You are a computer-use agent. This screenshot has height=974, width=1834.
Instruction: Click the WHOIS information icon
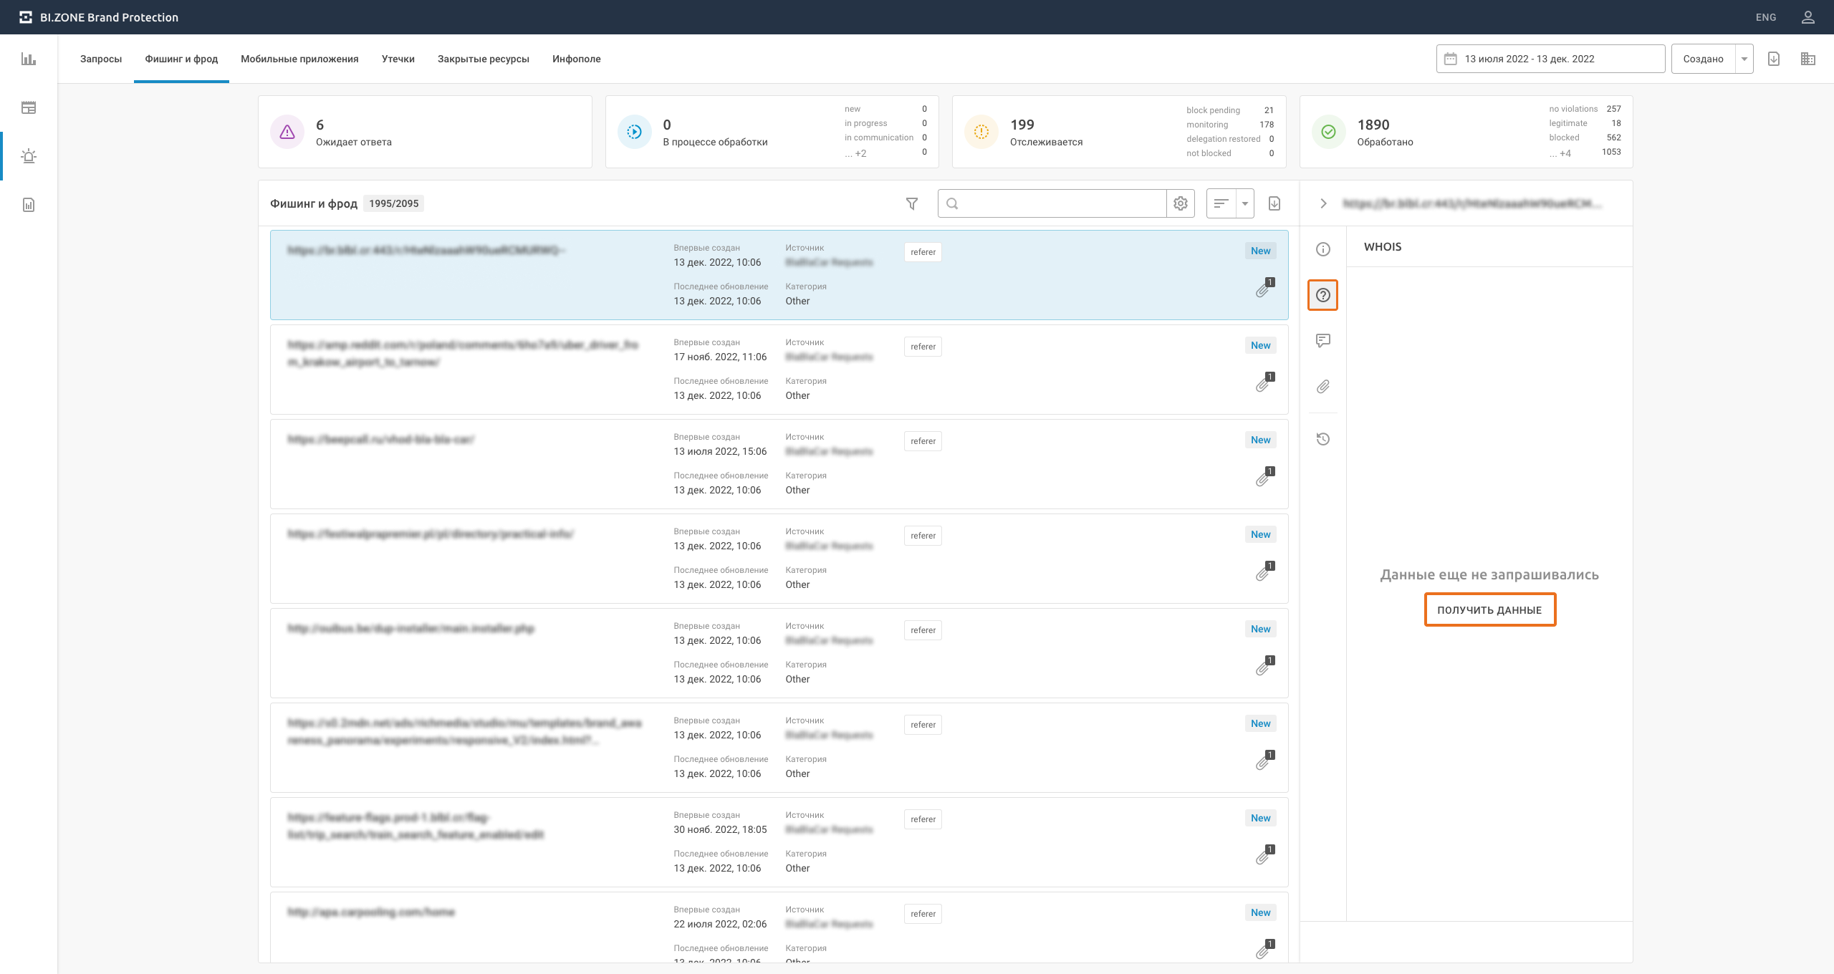[x=1323, y=295]
